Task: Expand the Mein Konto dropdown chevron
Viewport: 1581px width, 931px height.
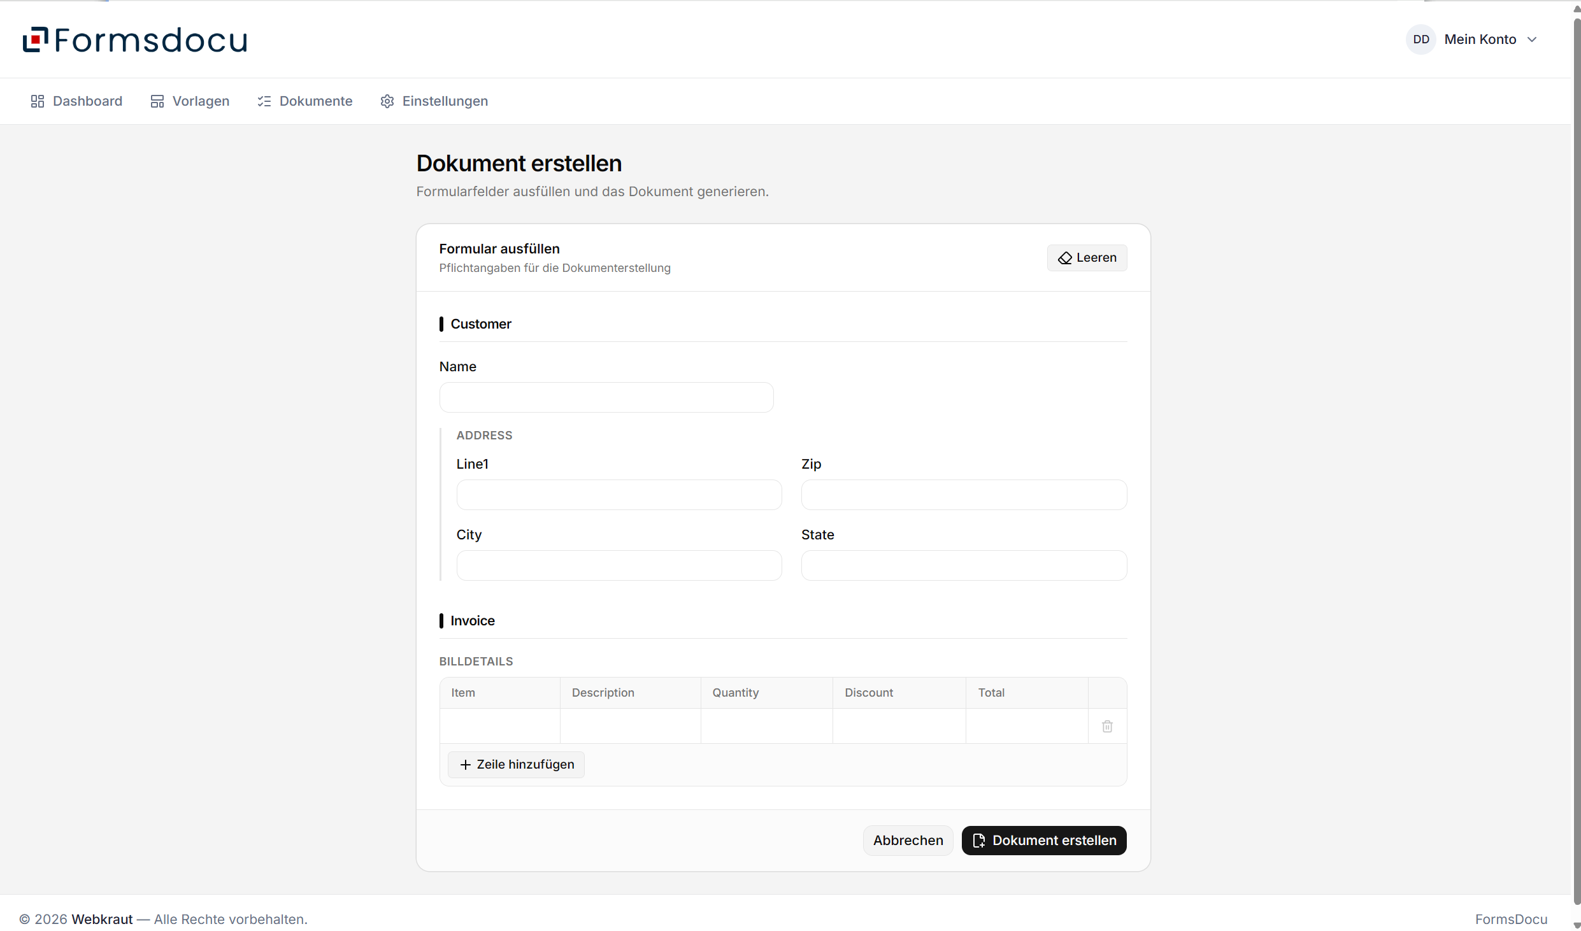Action: point(1532,39)
